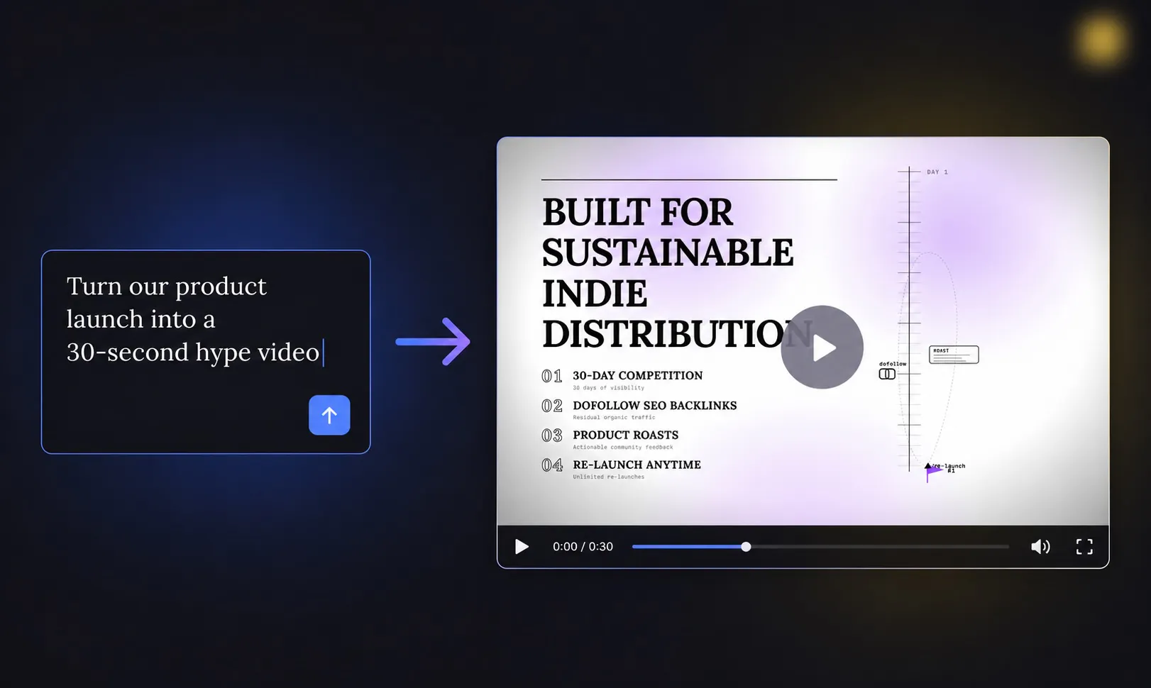Image resolution: width=1151 pixels, height=688 pixels.
Task: Click into the prompt text box
Action: tap(206, 352)
